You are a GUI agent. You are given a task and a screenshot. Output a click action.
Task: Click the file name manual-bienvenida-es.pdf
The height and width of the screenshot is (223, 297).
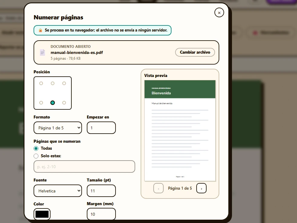pos(77,53)
